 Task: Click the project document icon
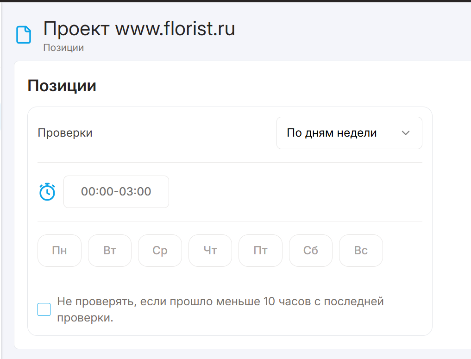coord(24,35)
